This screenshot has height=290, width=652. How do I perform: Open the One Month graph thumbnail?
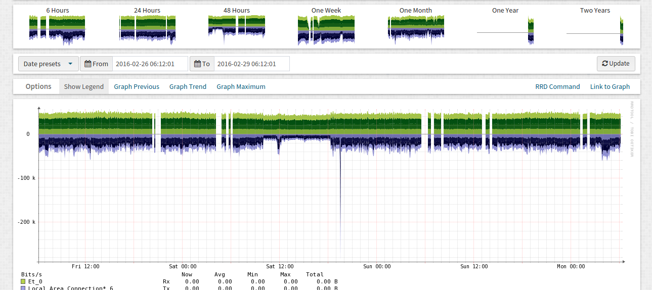pyautogui.click(x=416, y=29)
